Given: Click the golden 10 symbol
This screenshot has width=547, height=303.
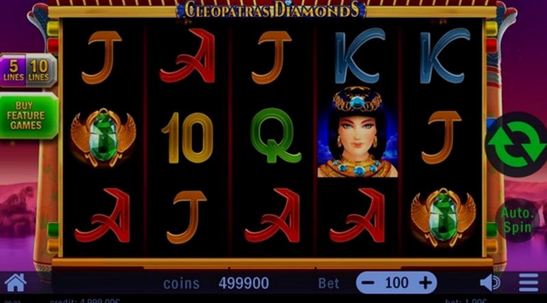Looking at the screenshot, I should (187, 137).
